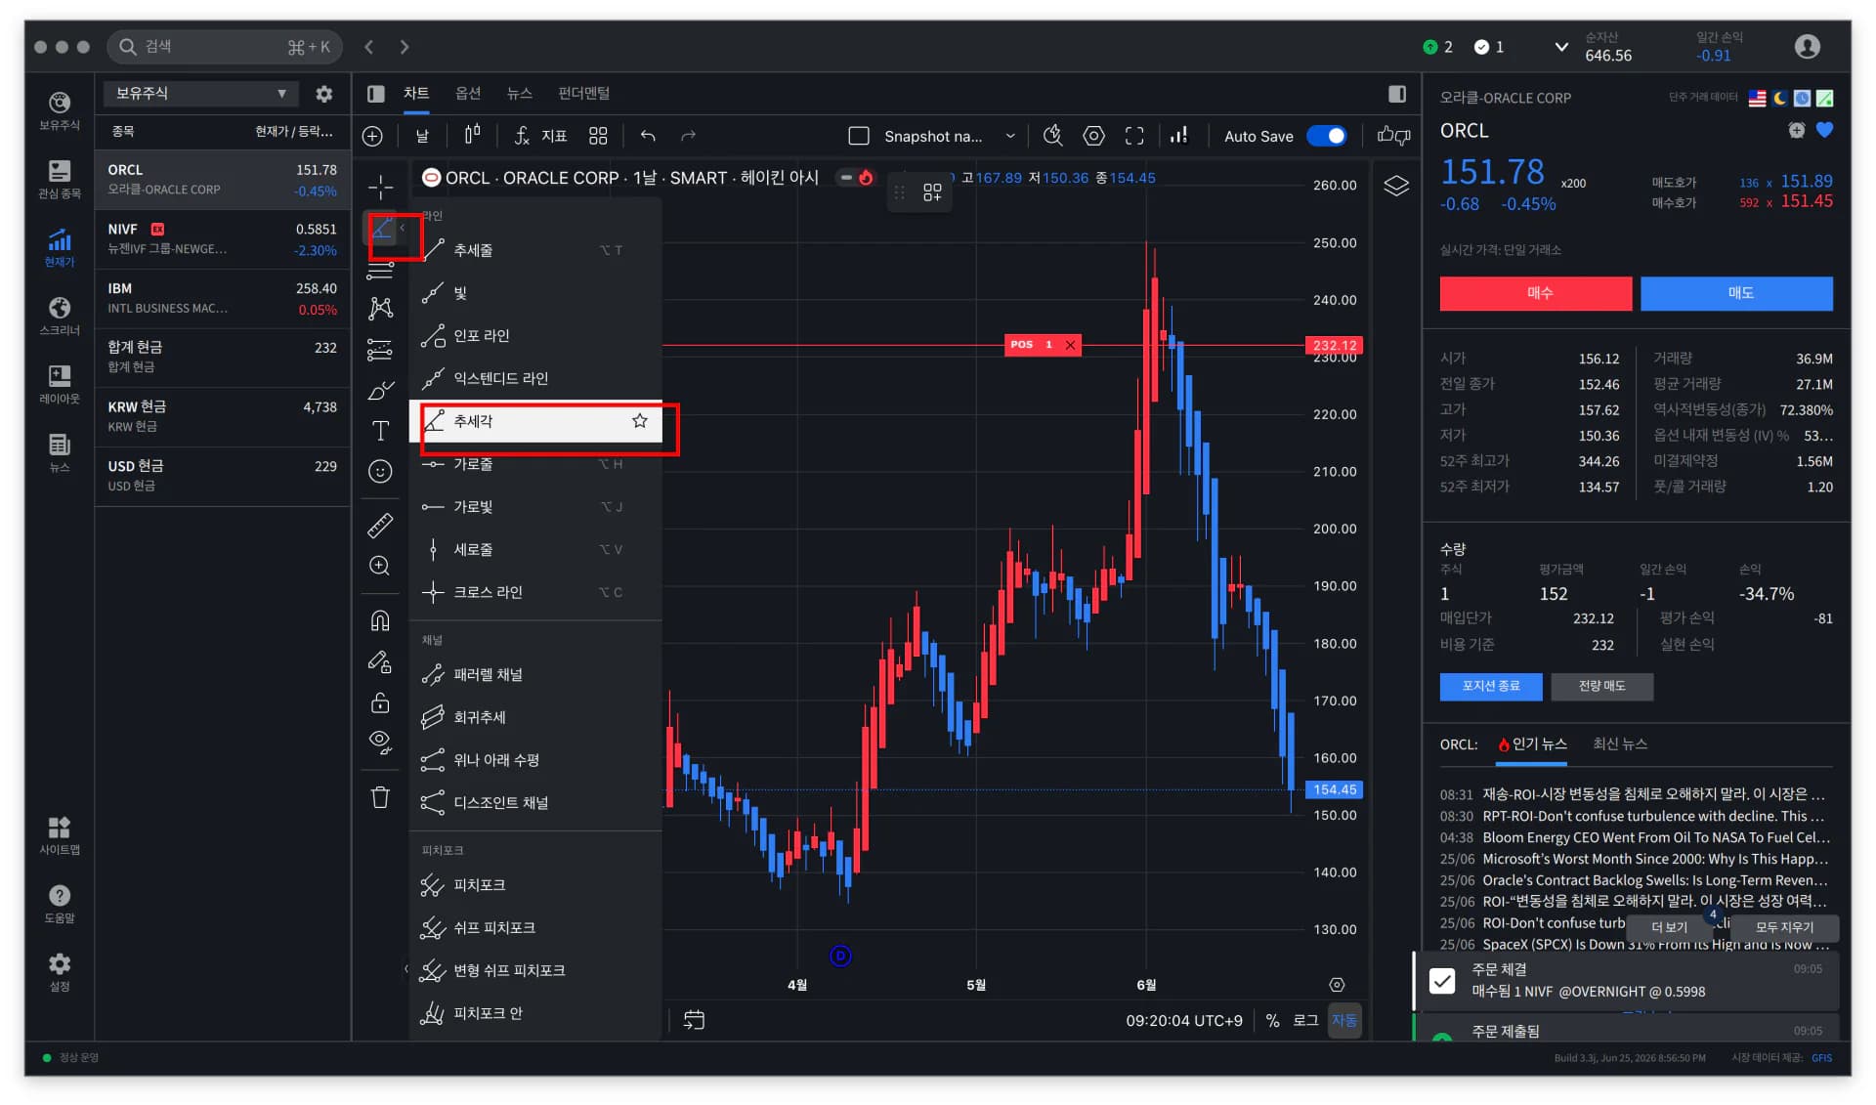Open the object tree layers icon
The width and height of the screenshot is (1876, 1105).
point(1396,186)
